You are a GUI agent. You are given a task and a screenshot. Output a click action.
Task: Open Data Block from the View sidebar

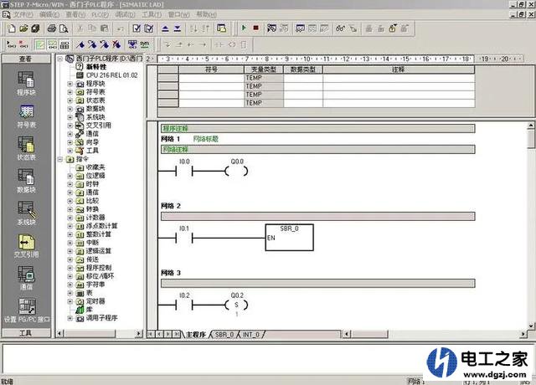click(x=26, y=181)
